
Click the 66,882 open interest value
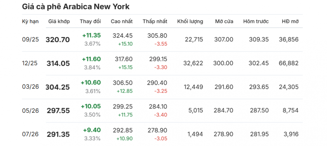pos(289,63)
